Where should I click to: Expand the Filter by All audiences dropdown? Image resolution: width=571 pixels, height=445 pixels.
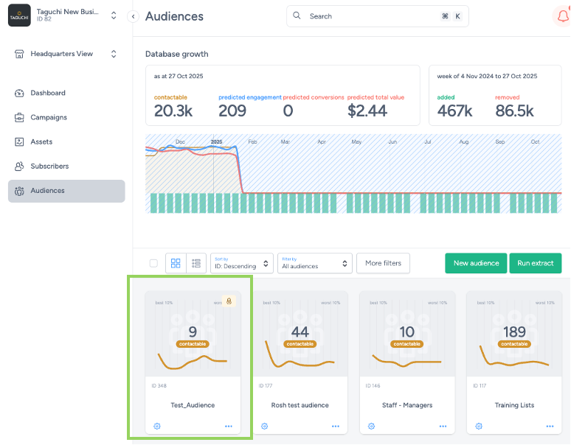315,263
